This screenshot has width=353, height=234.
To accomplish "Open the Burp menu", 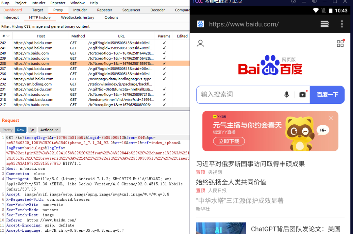I will (5, 3).
